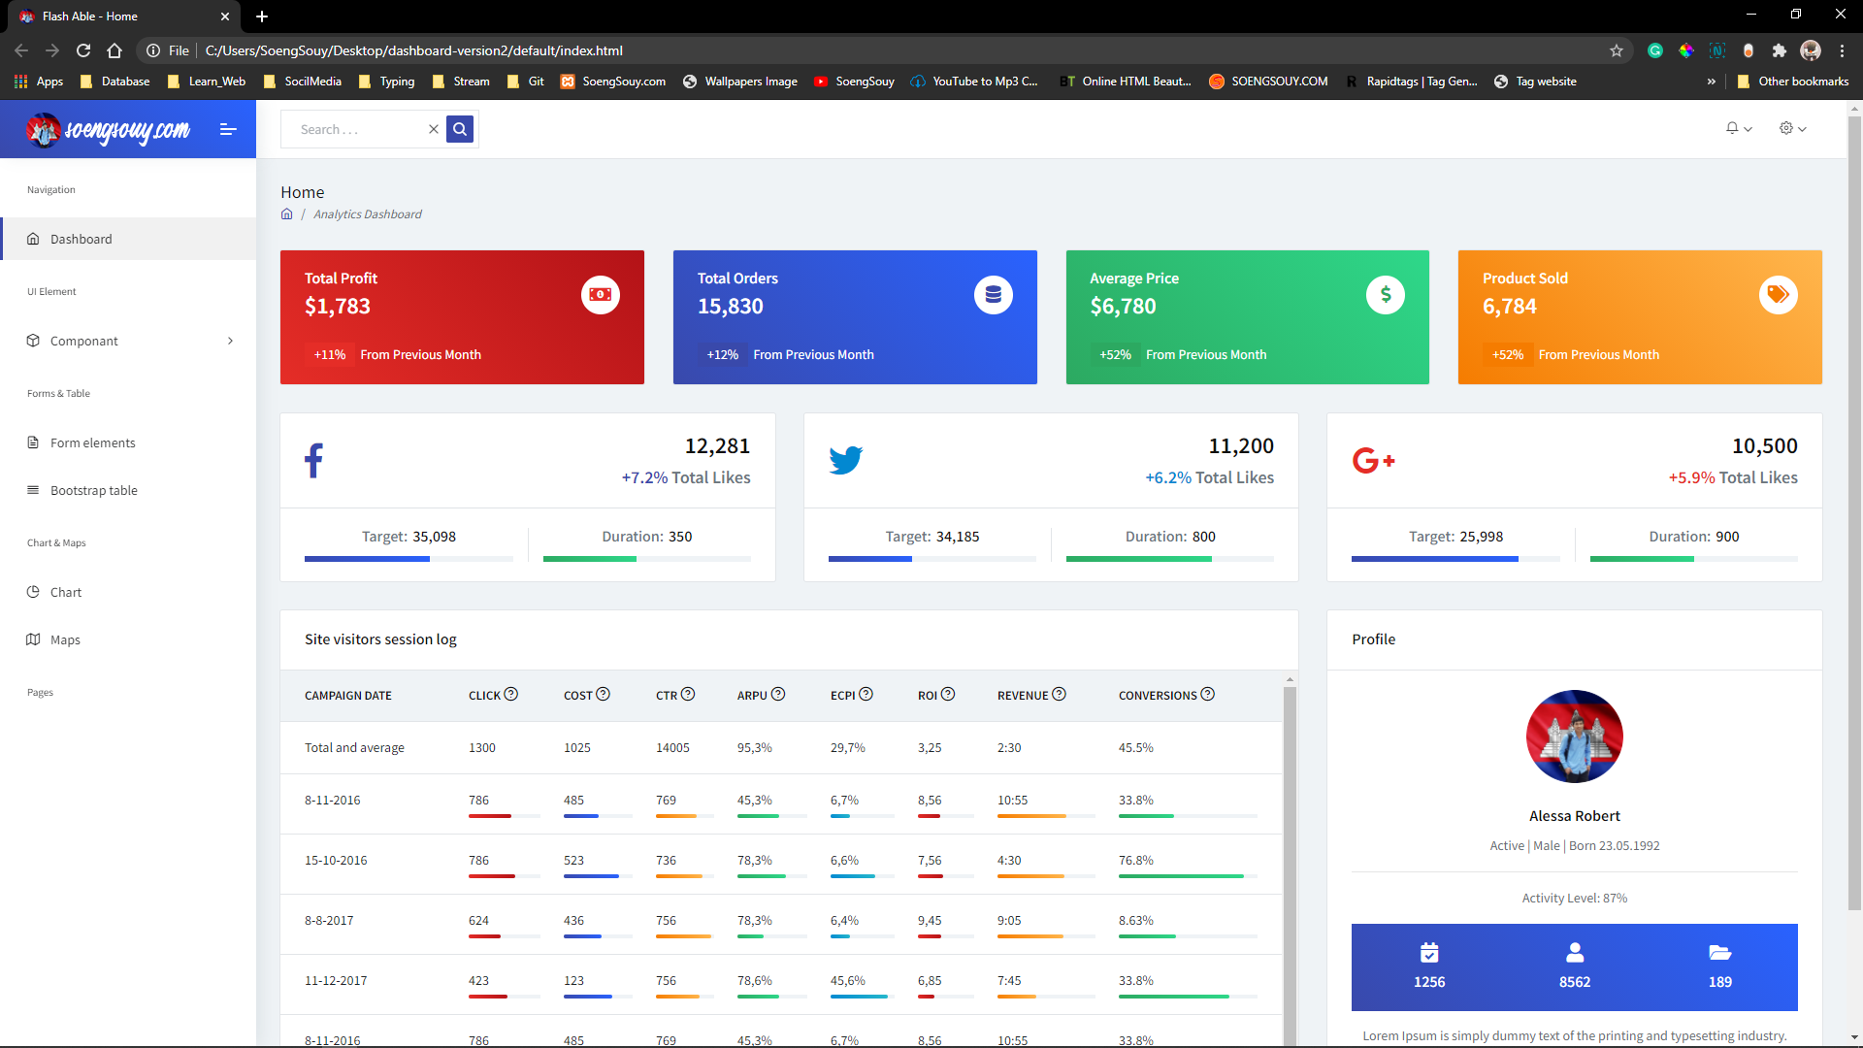Show the CLICK column help tooltip

pos(513,694)
